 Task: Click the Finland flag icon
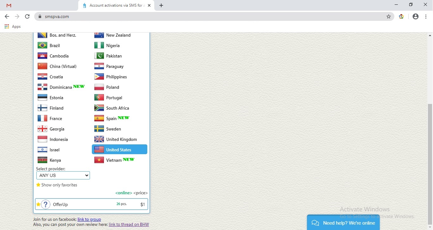(x=42, y=108)
